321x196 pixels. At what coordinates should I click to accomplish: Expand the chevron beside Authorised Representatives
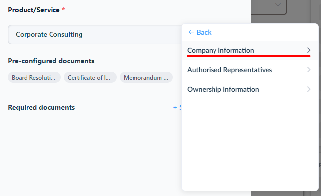(309, 70)
